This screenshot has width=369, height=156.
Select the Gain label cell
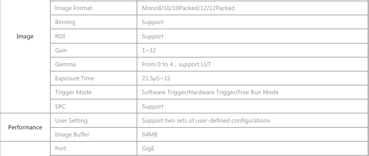[x=61, y=50]
